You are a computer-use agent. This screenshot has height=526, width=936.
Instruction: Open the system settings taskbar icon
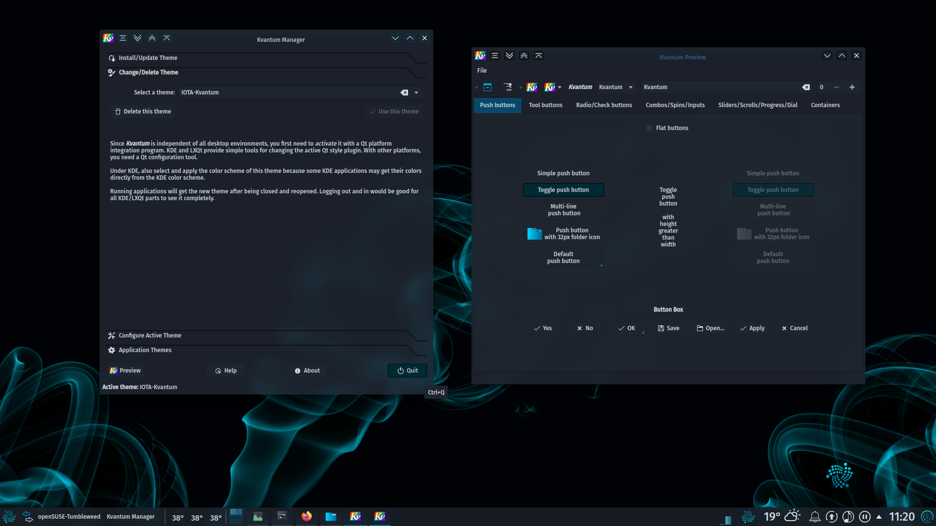pyautogui.click(x=282, y=516)
